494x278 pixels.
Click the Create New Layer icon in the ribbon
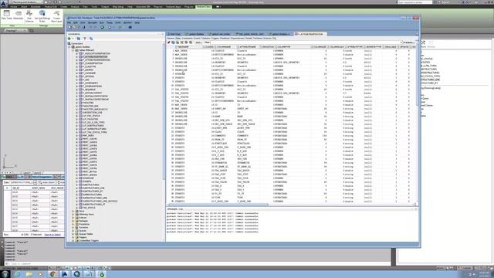point(56,15)
